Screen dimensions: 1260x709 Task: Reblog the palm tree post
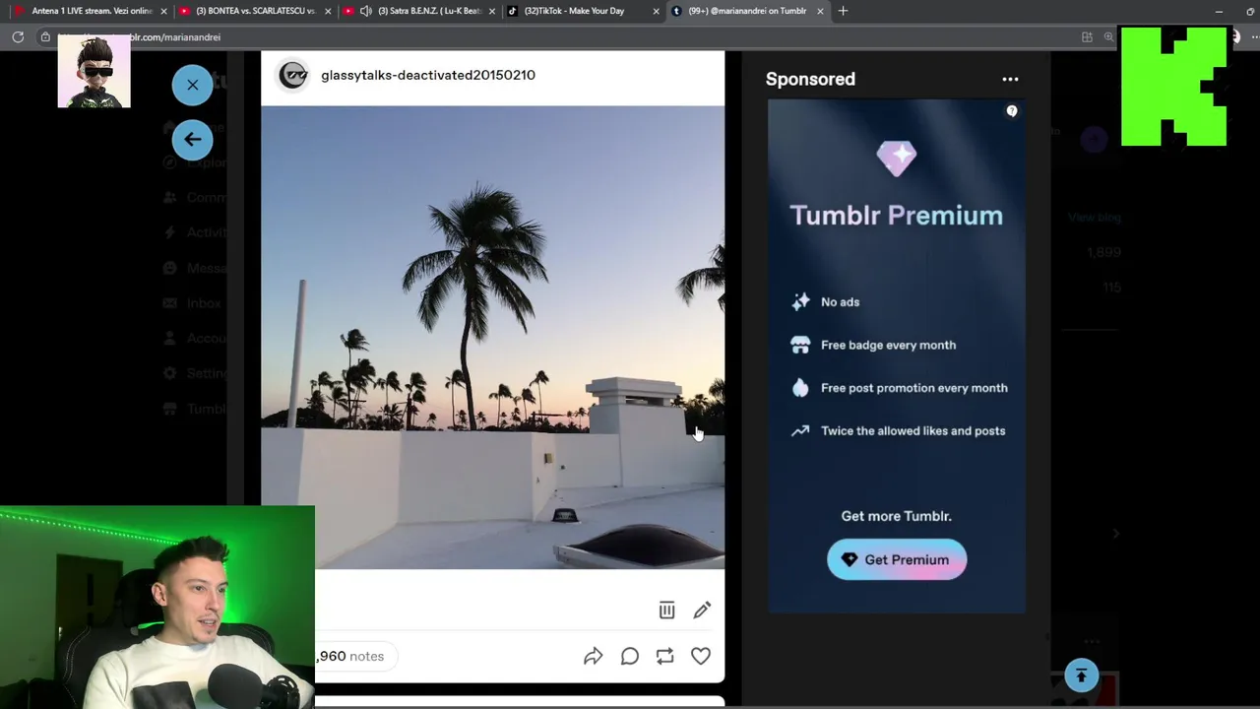[664, 656]
